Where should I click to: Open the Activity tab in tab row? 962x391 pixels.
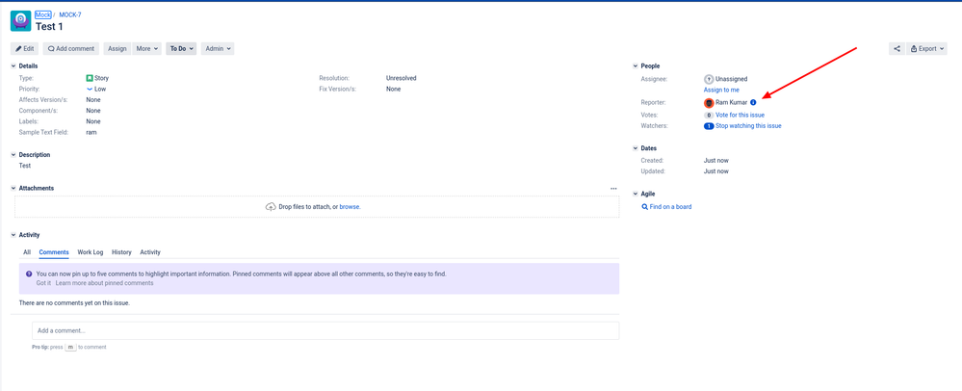click(150, 252)
